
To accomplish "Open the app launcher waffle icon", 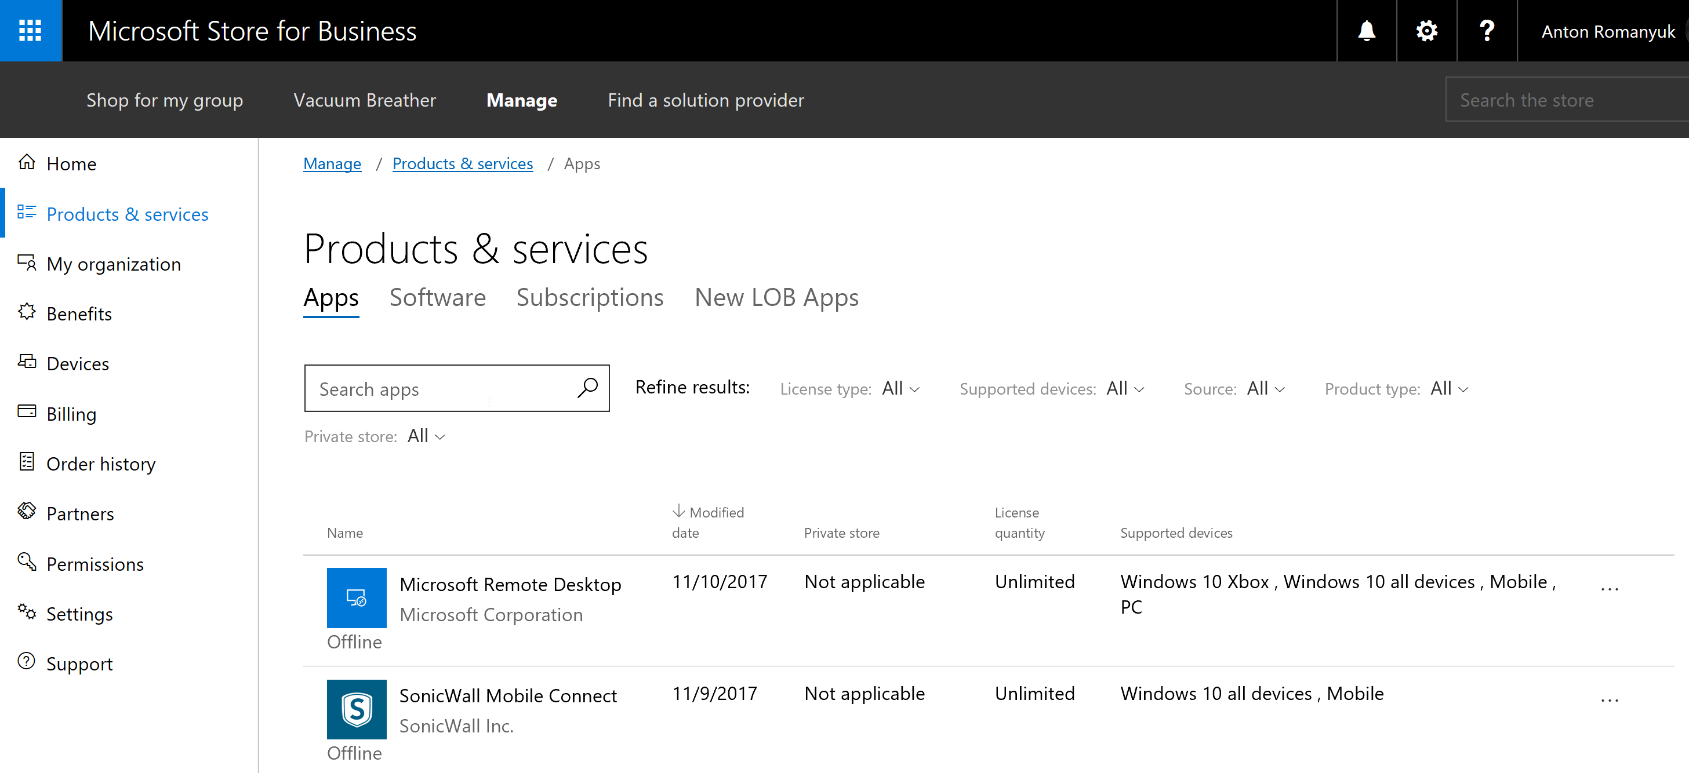I will (x=31, y=31).
